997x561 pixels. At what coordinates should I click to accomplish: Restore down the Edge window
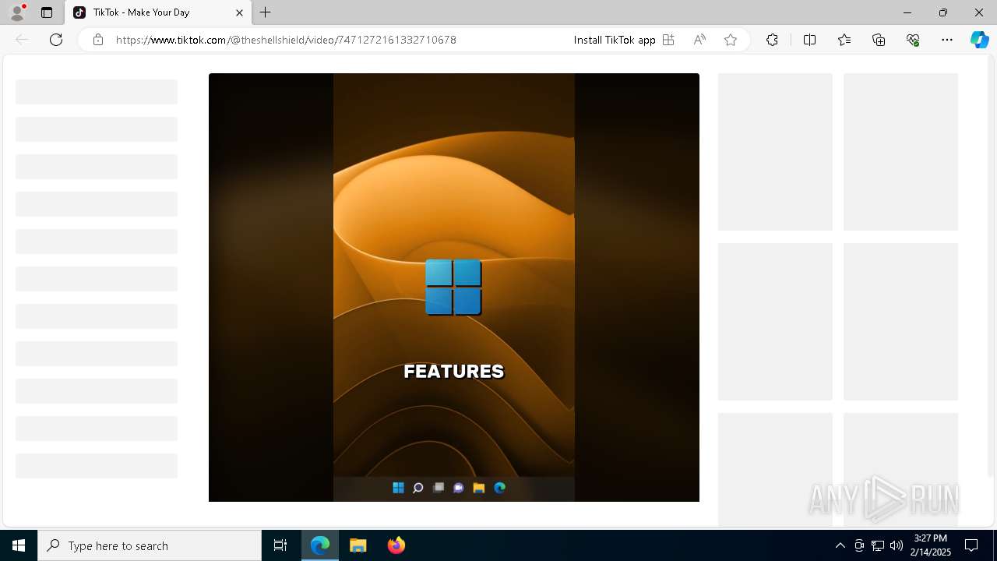point(943,12)
